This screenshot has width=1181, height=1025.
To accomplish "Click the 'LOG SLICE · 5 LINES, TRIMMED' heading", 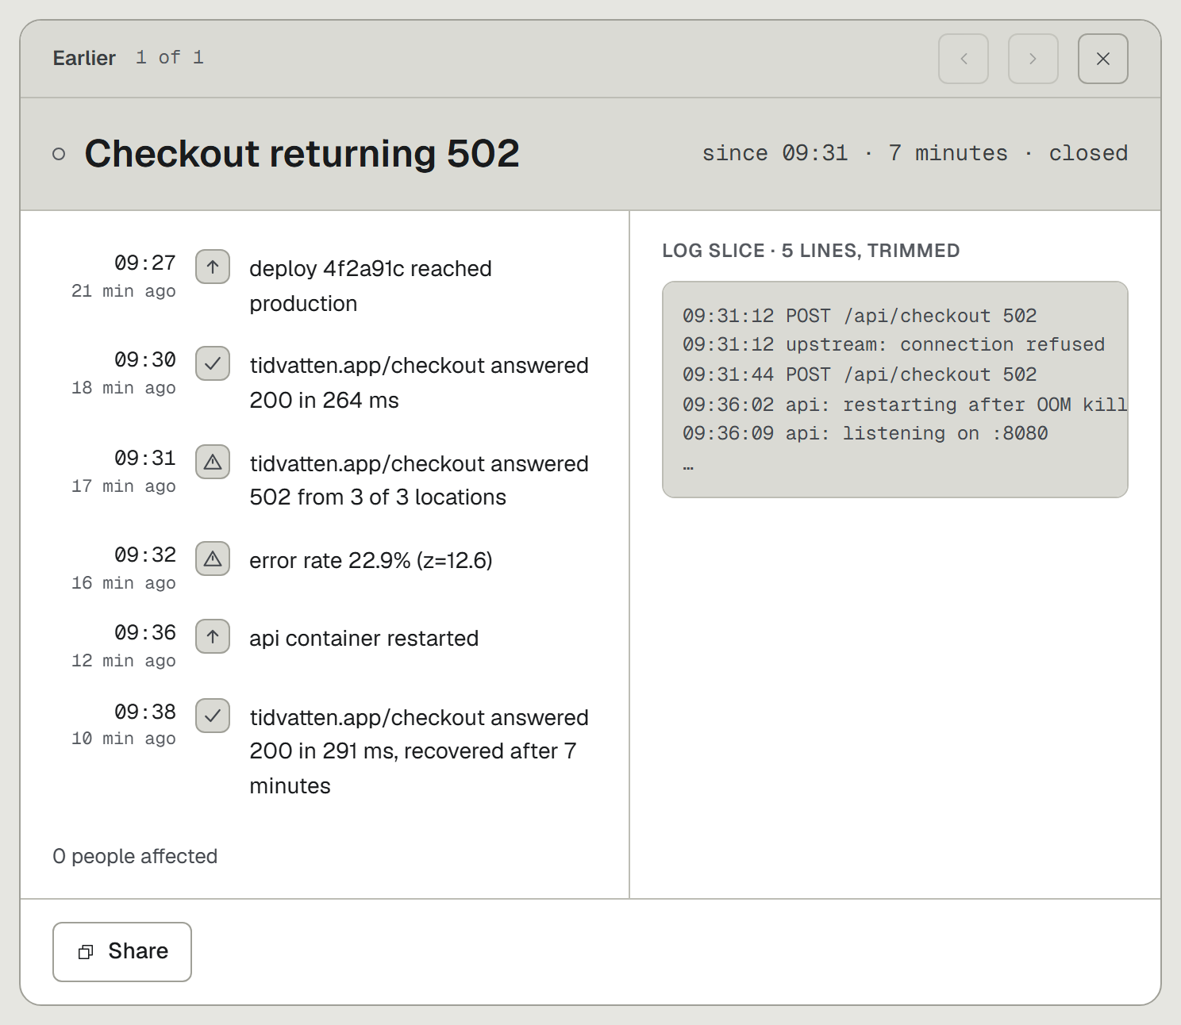I will pos(811,251).
